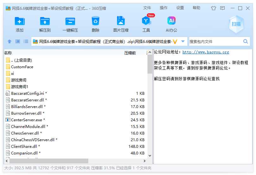Click the 删除 (Delete) trash icon
The image size is (256, 175).
96,21
